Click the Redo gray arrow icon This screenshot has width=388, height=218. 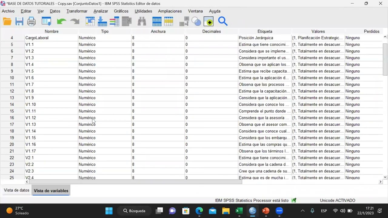click(x=75, y=21)
